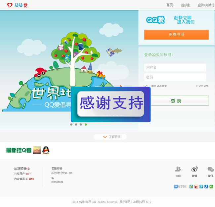Share via the Sina Weibo icon
The height and width of the screenshot is (207, 215).
click(x=196, y=186)
